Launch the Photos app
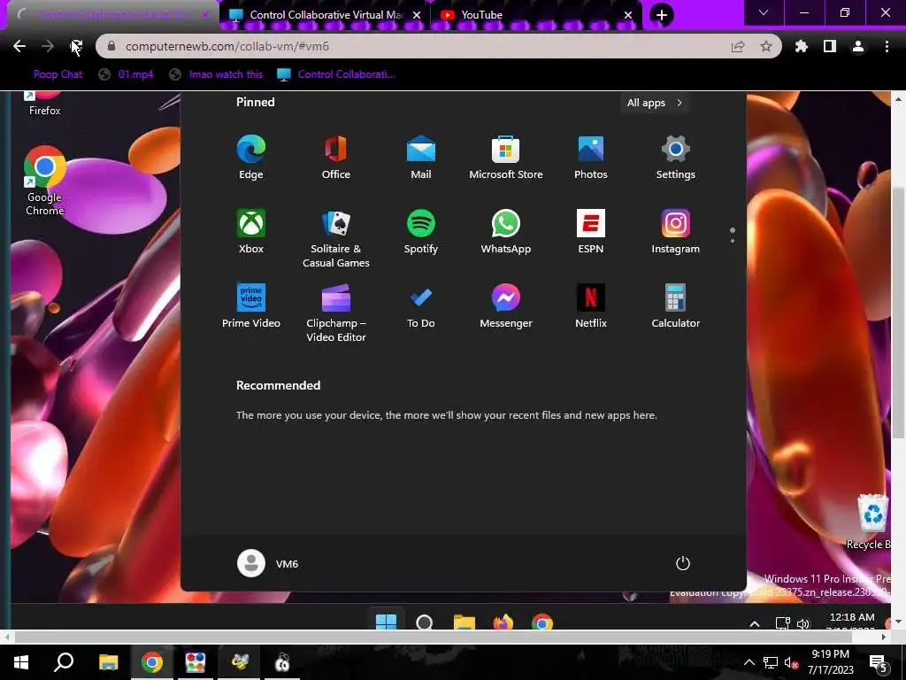The width and height of the screenshot is (906, 680). pos(590,158)
